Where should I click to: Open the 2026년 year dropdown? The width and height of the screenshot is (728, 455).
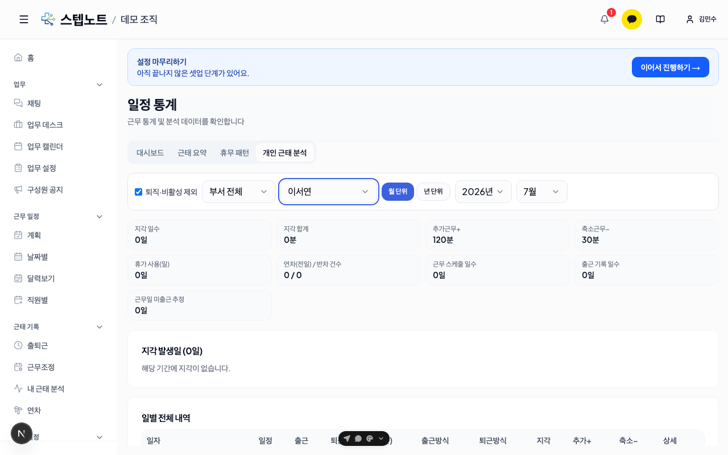tap(483, 192)
